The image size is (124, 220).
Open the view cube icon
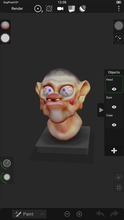click(71, 9)
